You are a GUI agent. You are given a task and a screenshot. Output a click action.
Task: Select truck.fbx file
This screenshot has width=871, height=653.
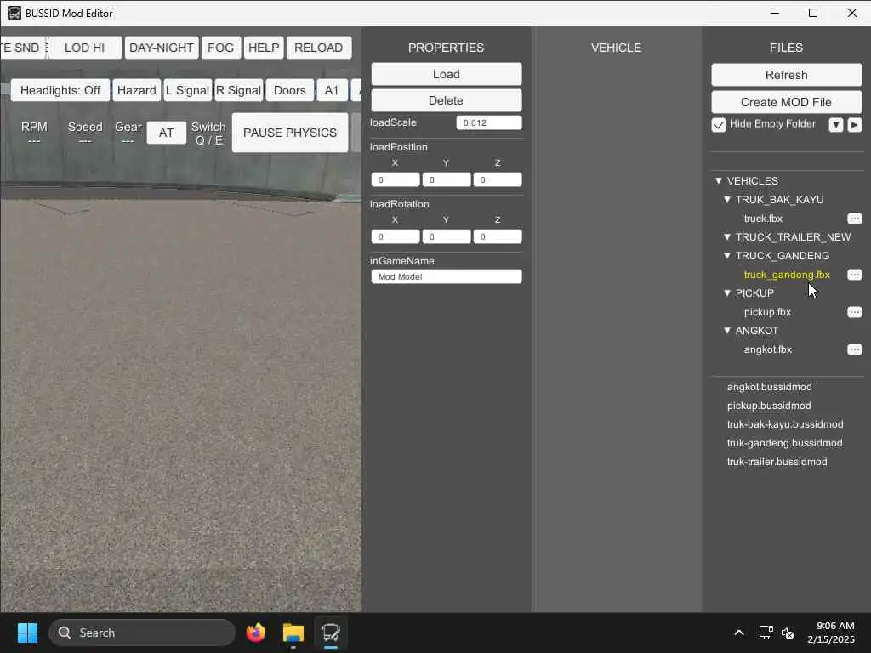[763, 219]
